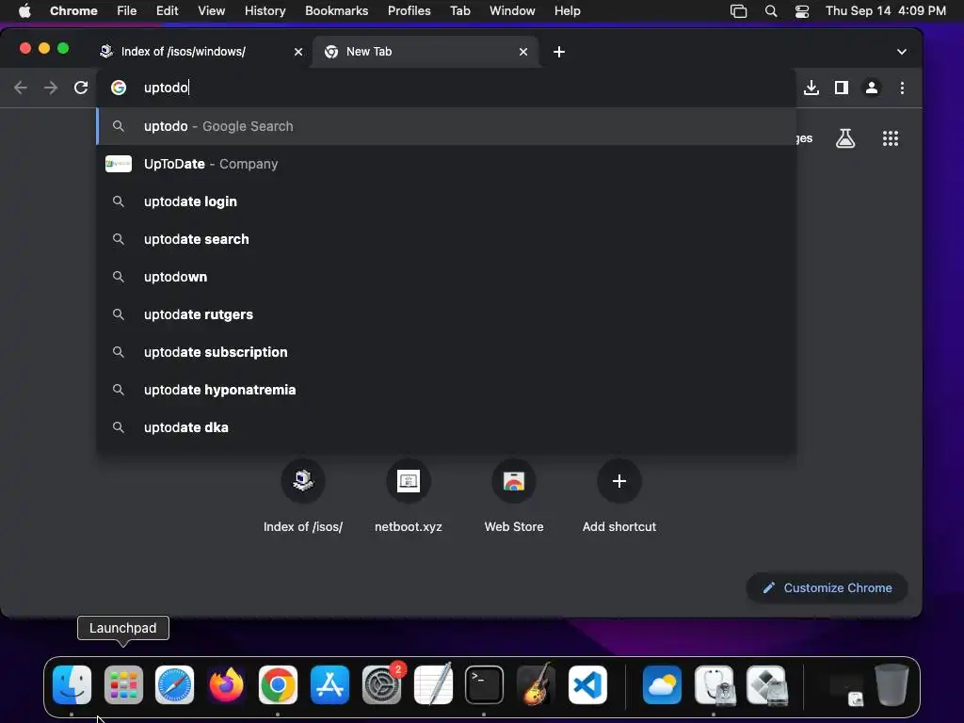Expand the tab search chevron
Viewport: 964px width, 723px height.
901,52
